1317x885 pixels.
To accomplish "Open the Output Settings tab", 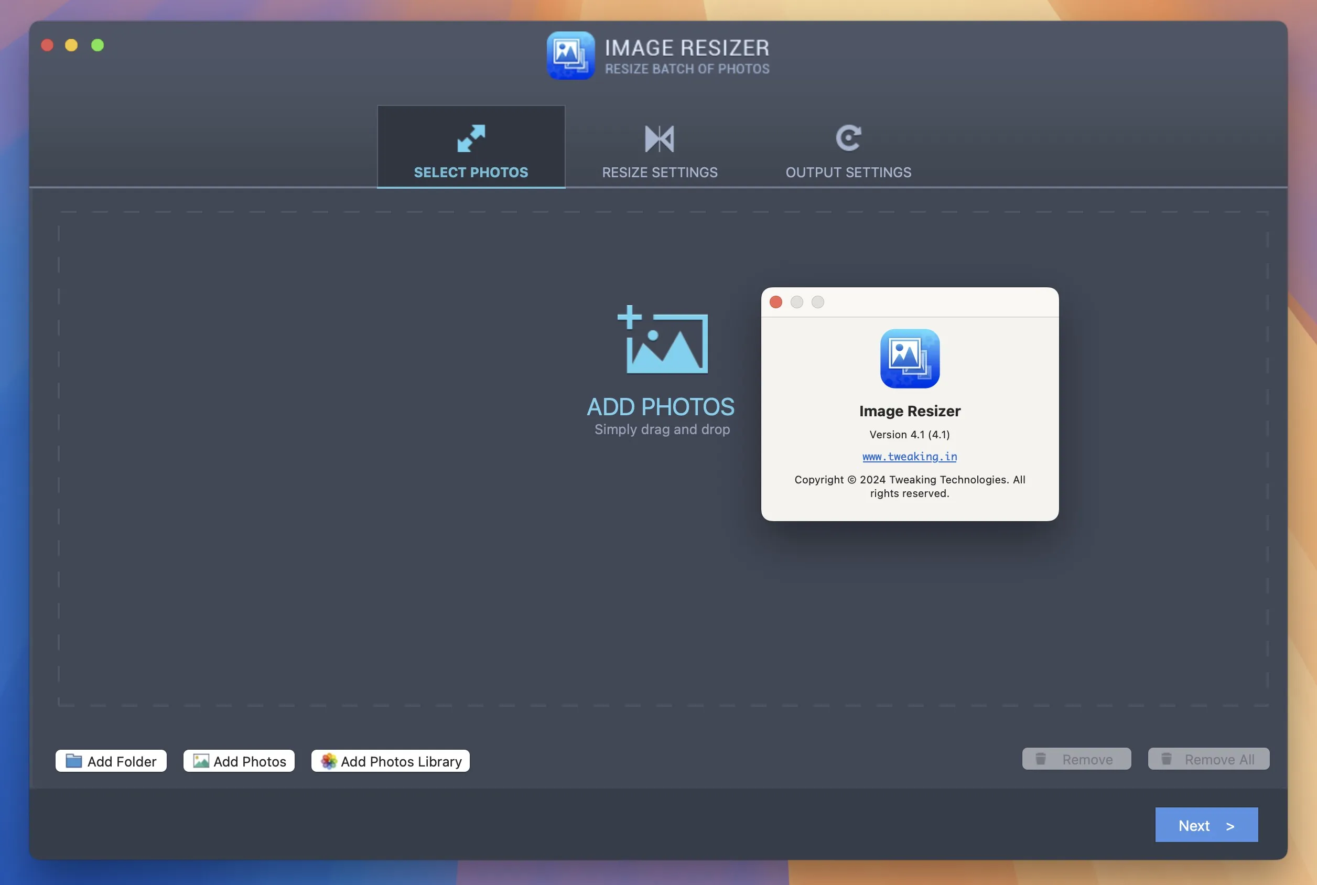I will tap(848, 146).
